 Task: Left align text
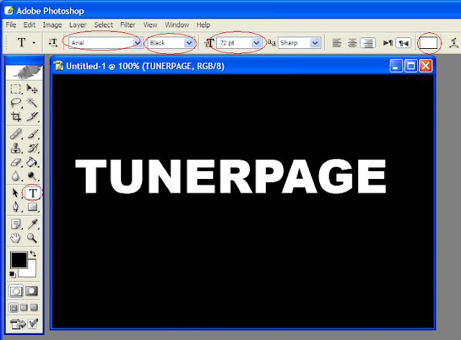point(337,43)
